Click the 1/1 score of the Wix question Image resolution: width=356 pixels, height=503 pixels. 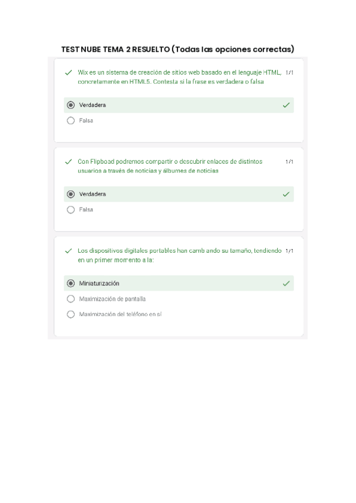pyautogui.click(x=290, y=72)
